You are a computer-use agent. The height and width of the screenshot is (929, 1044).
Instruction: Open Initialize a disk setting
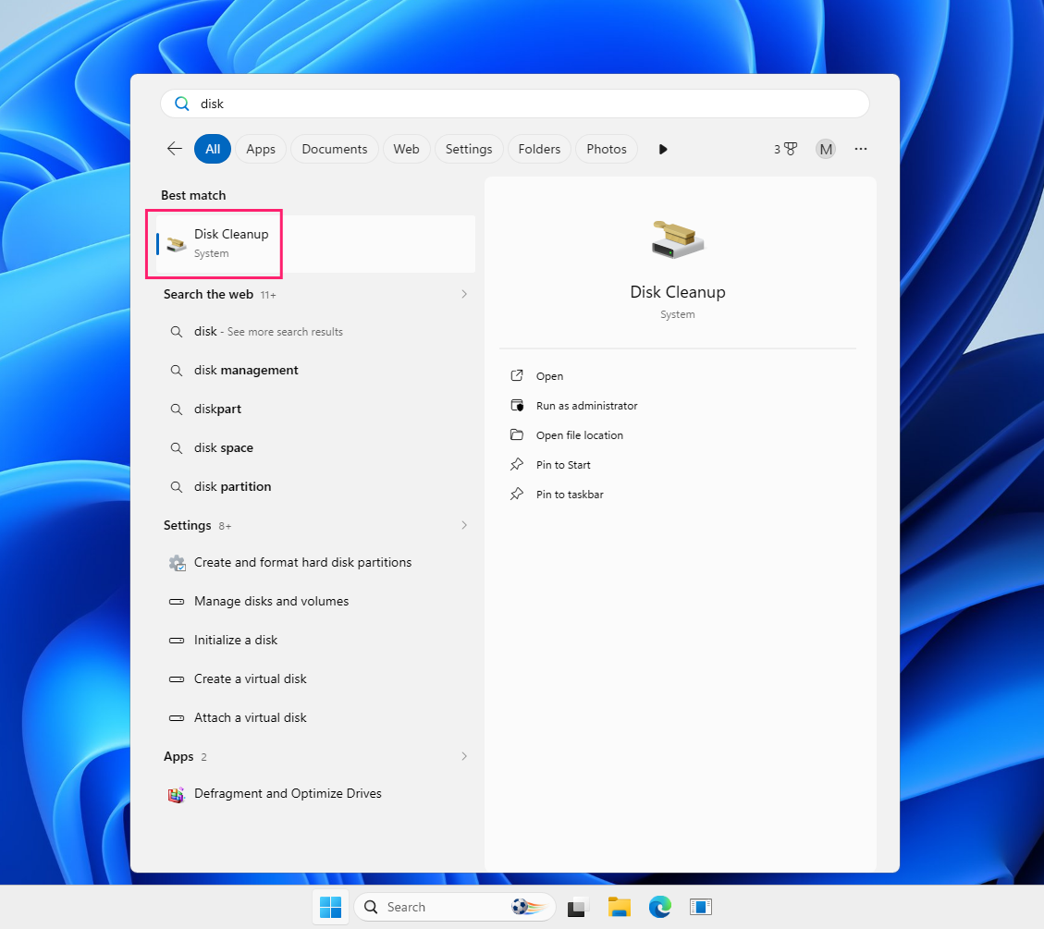coord(315,640)
